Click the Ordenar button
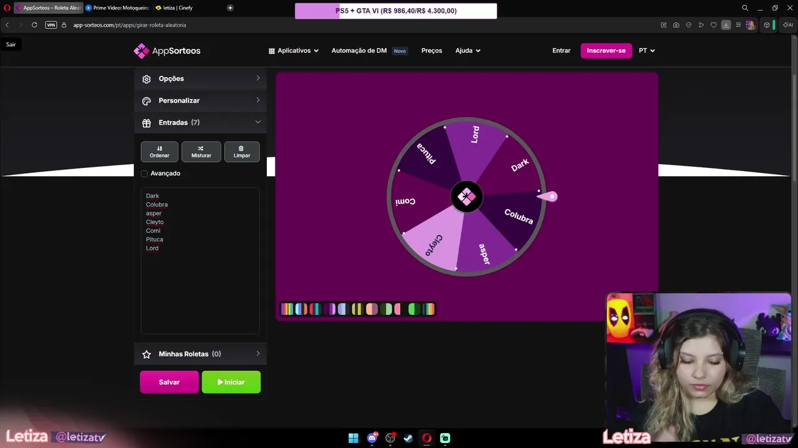This screenshot has height=448, width=798. coord(160,152)
